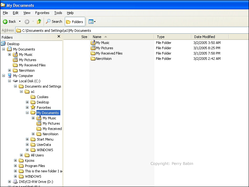
Task: Open the Tools menu
Action: 58,13
